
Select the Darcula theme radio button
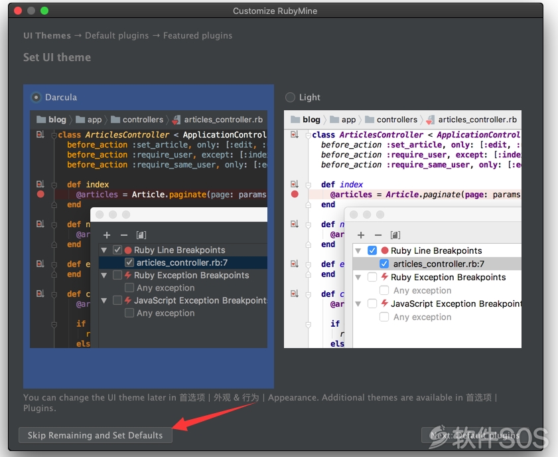[36, 97]
